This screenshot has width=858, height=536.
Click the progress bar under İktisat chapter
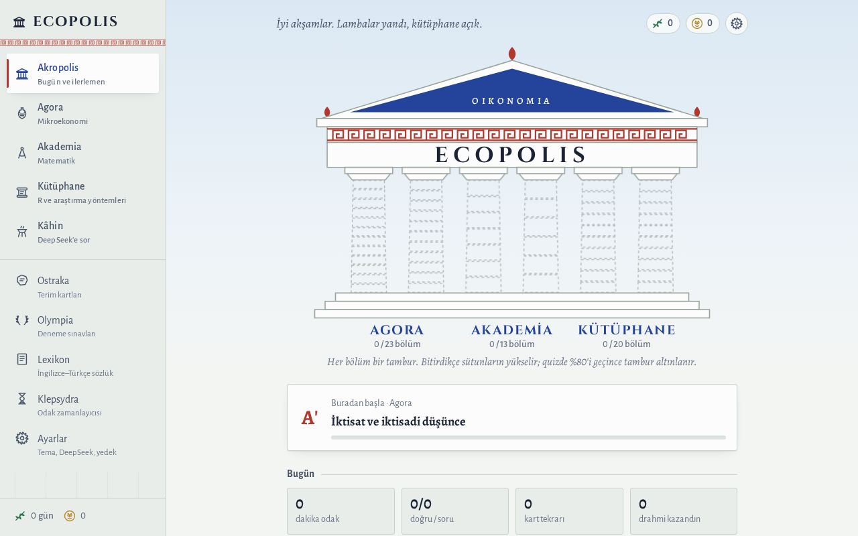(528, 438)
